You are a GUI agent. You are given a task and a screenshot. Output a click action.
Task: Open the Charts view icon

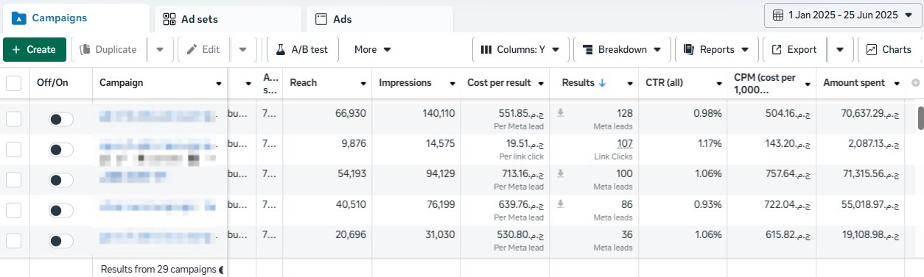coord(872,50)
